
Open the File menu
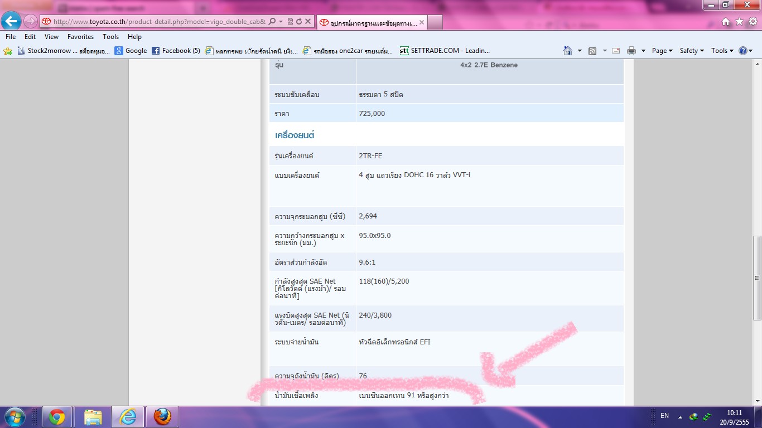[11, 37]
